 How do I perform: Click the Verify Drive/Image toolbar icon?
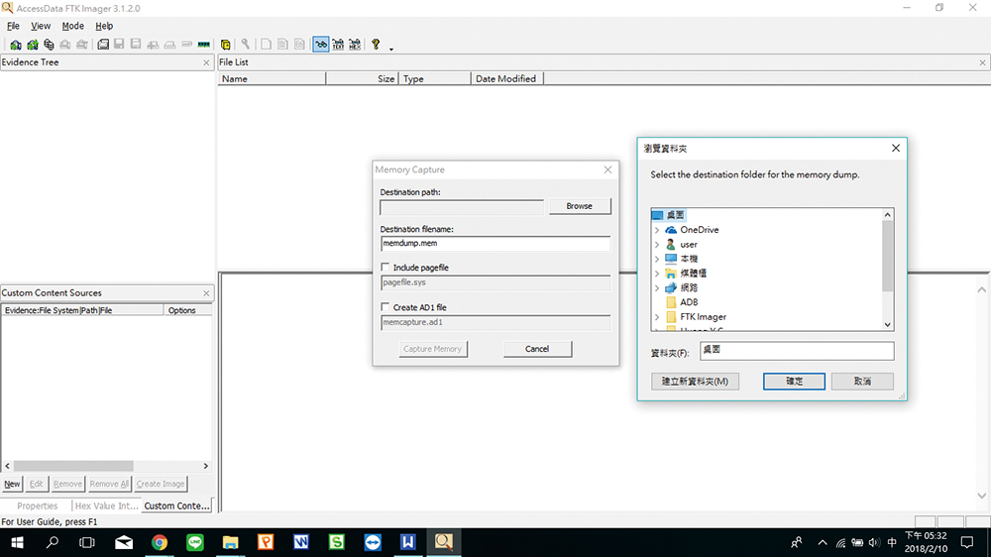pos(186,45)
